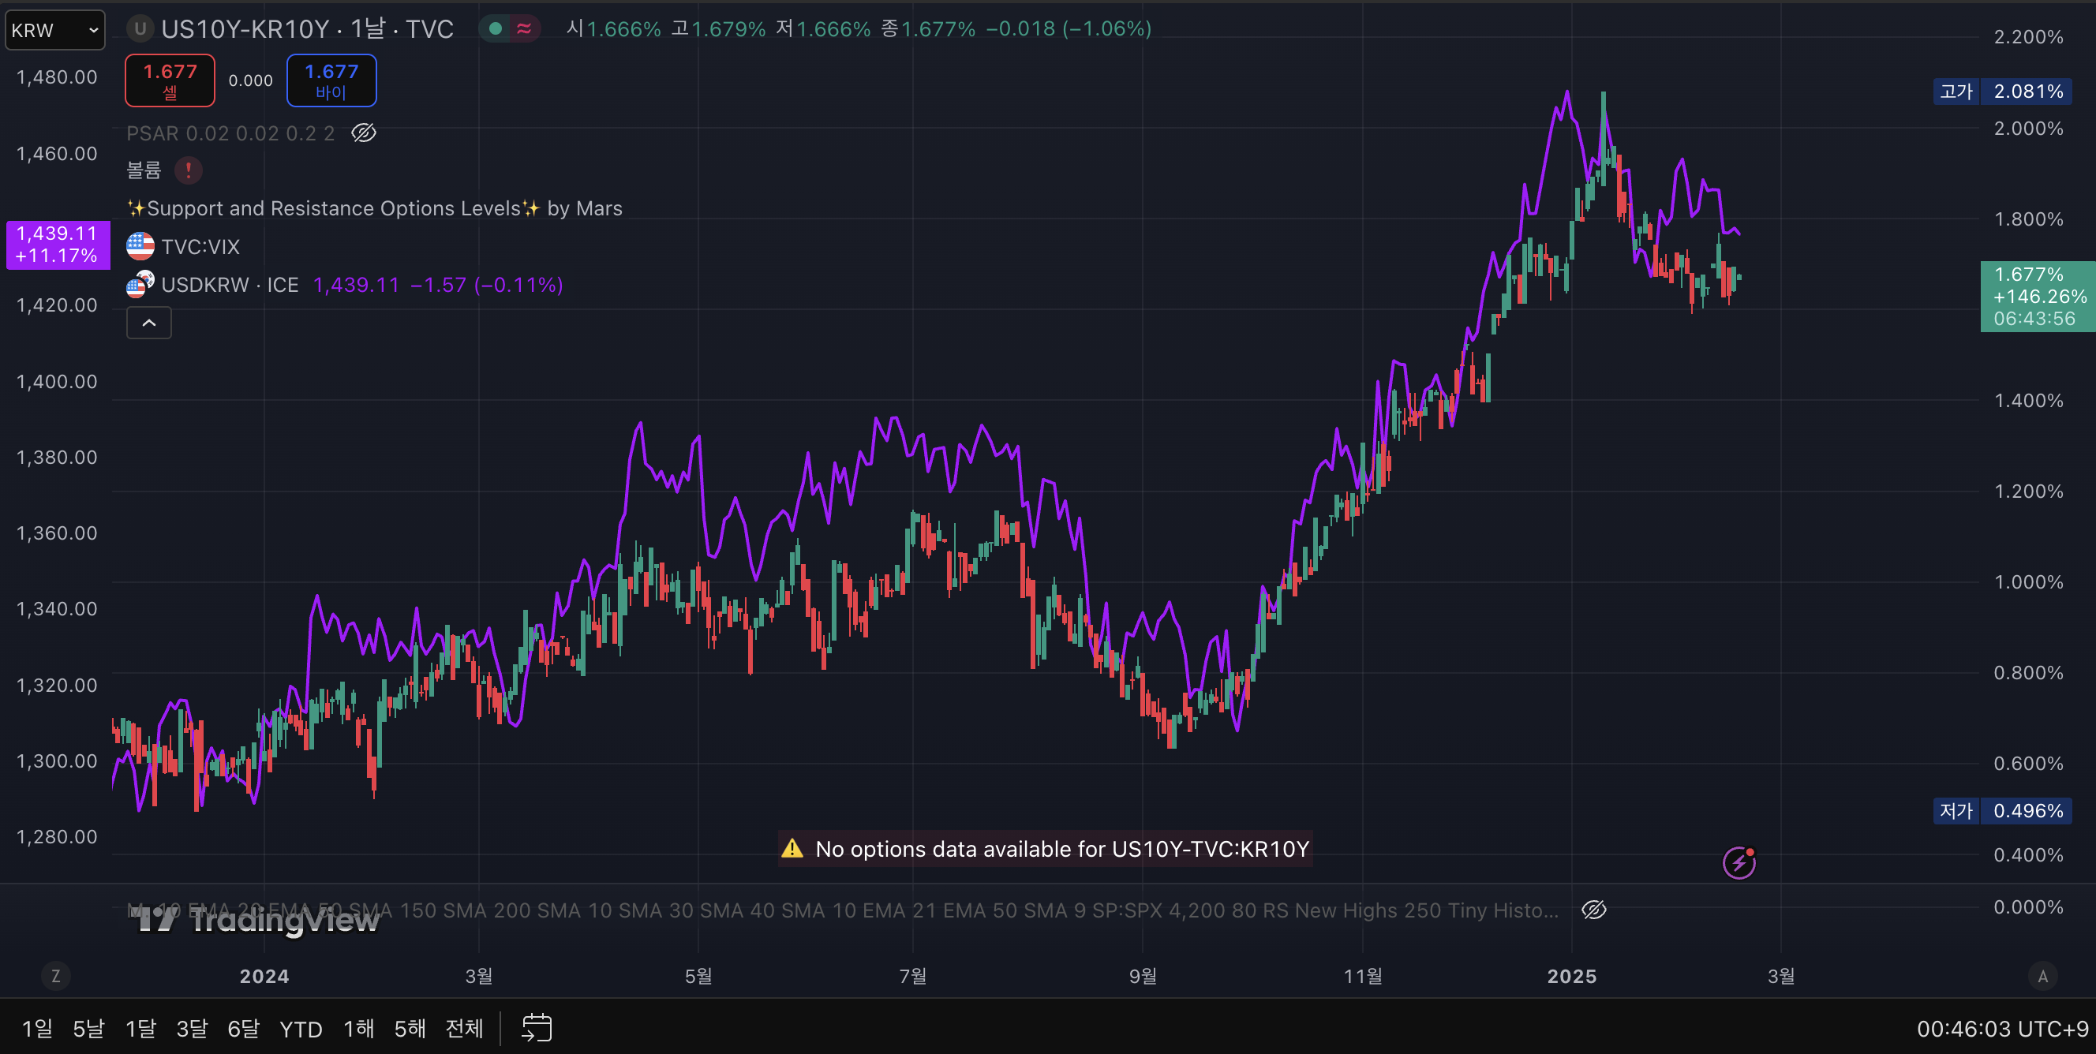Click the green market status dot
This screenshot has height=1054, width=2096.
tap(495, 29)
